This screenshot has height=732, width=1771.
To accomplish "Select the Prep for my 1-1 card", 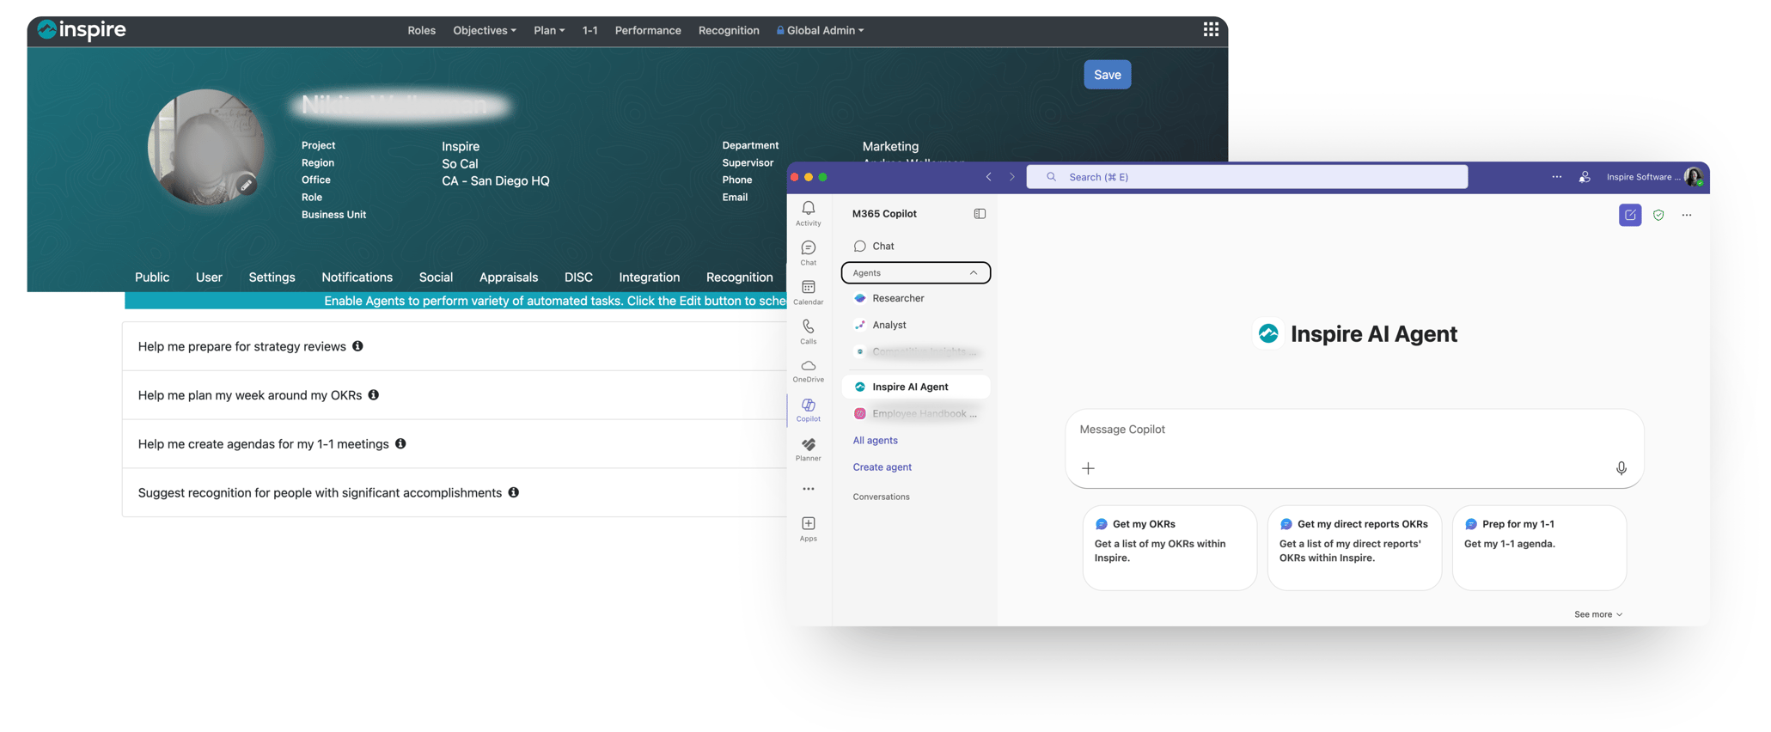I will [1538, 548].
